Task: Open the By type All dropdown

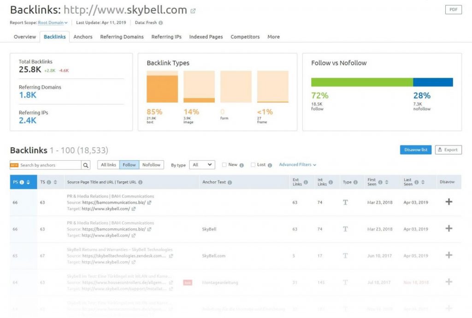Action: pos(202,165)
